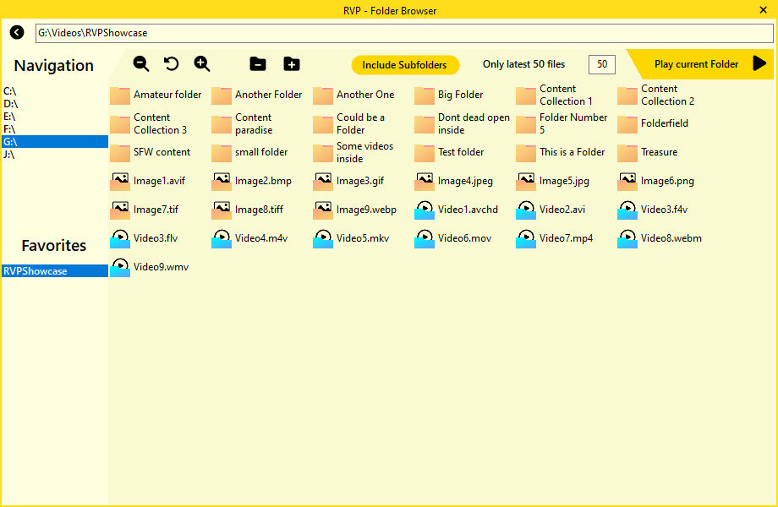
Task: Click the file count input box
Action: [601, 64]
